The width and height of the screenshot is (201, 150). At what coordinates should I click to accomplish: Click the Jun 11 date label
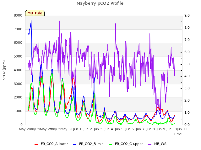tap(182, 129)
